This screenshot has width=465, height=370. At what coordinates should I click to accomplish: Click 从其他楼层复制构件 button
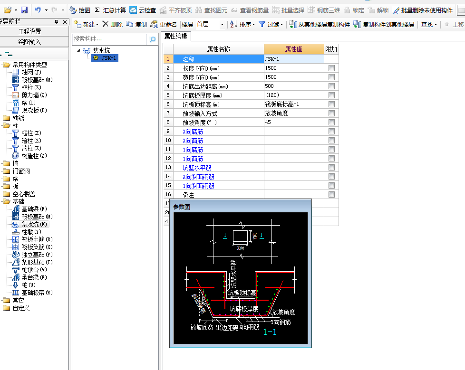[x=320, y=24]
